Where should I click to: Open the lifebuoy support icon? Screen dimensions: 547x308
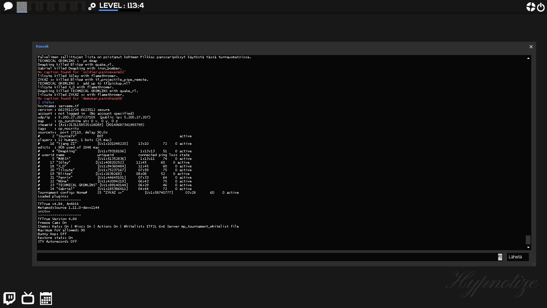(531, 7)
